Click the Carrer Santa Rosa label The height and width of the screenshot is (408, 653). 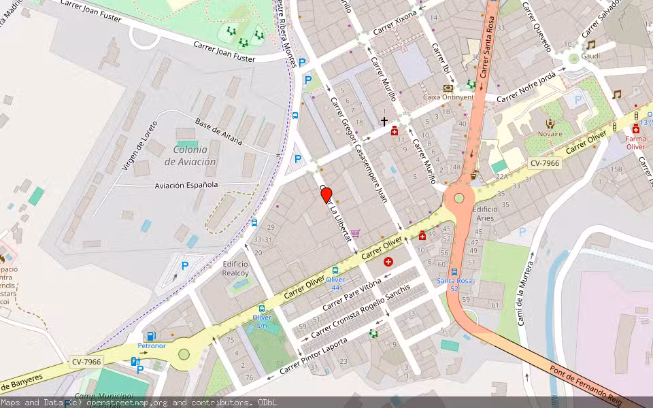point(487,47)
